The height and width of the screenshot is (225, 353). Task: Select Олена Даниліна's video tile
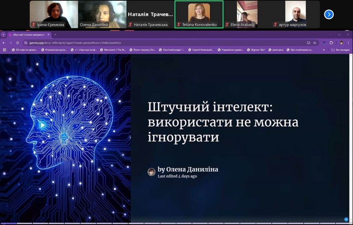[102, 15]
